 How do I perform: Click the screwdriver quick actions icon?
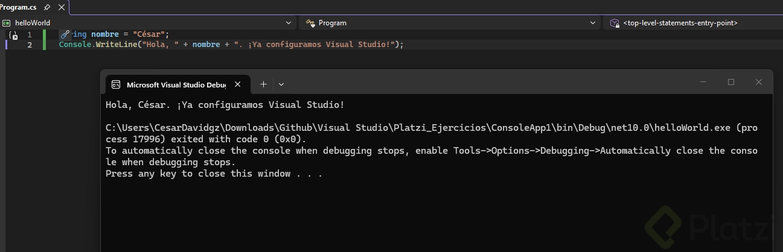65,34
